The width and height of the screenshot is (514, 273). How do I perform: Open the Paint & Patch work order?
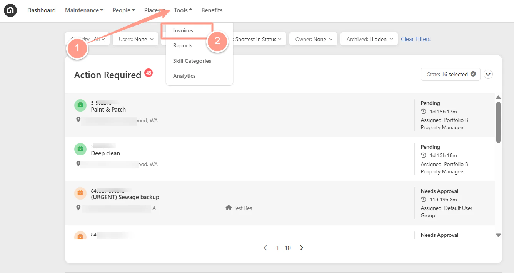[108, 110]
